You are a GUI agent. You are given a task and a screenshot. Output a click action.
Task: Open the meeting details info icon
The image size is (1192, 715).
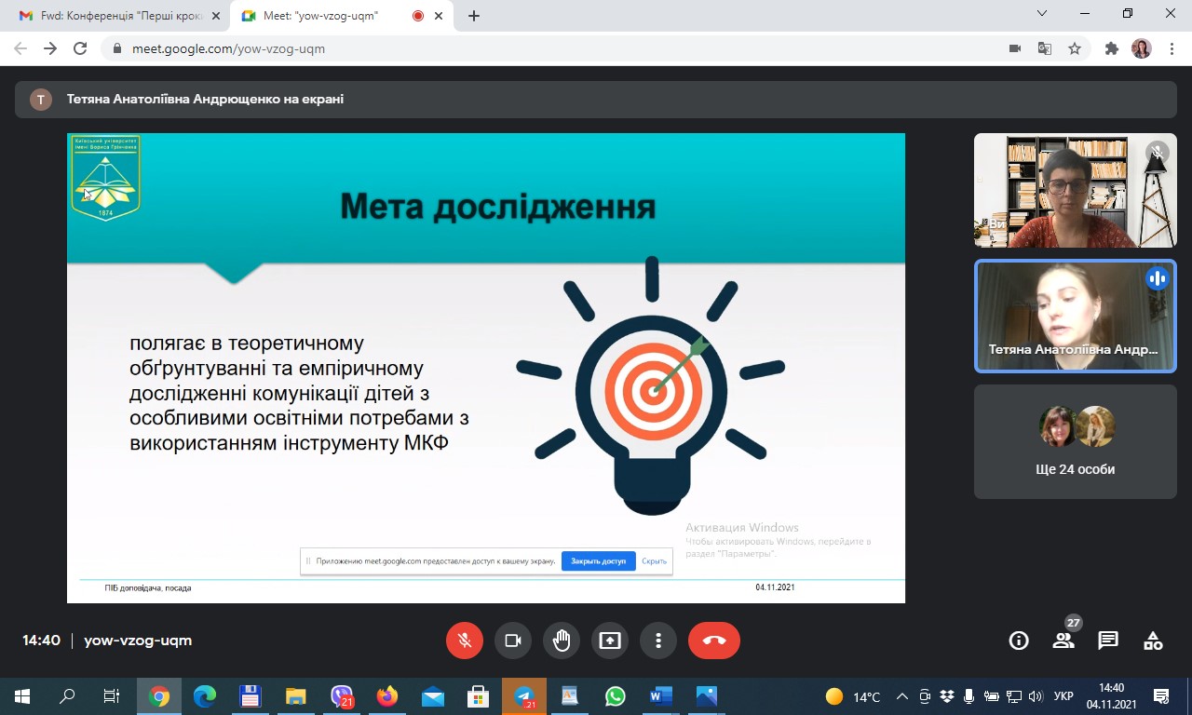pos(1018,640)
